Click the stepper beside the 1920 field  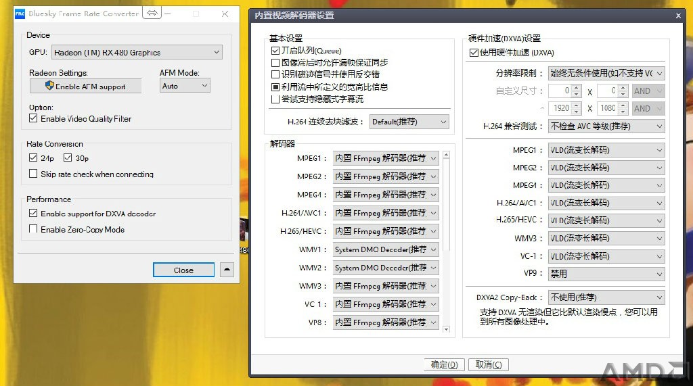[x=576, y=108]
